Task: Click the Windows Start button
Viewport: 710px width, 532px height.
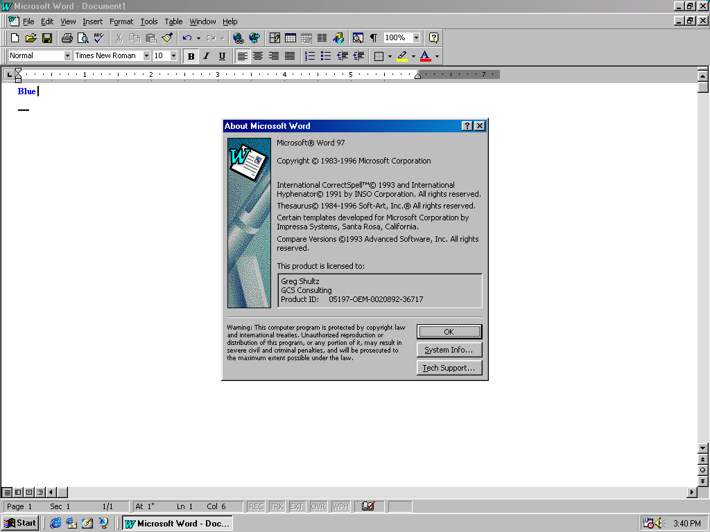Action: click(20, 523)
